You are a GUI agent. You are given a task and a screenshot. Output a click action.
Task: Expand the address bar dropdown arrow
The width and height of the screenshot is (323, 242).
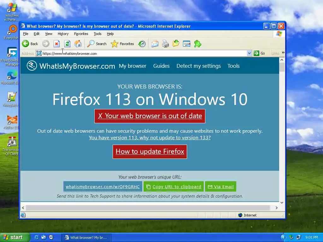(x=249, y=53)
